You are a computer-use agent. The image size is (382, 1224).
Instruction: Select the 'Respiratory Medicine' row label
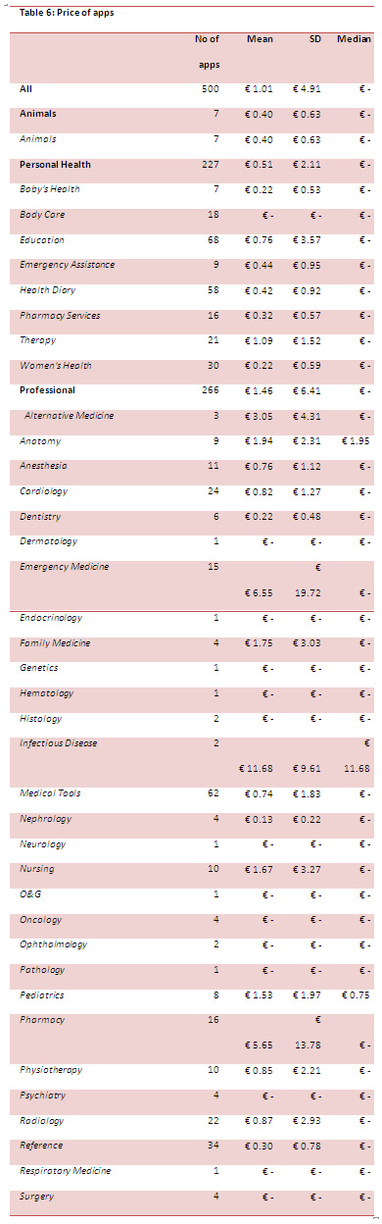pyautogui.click(x=66, y=1170)
